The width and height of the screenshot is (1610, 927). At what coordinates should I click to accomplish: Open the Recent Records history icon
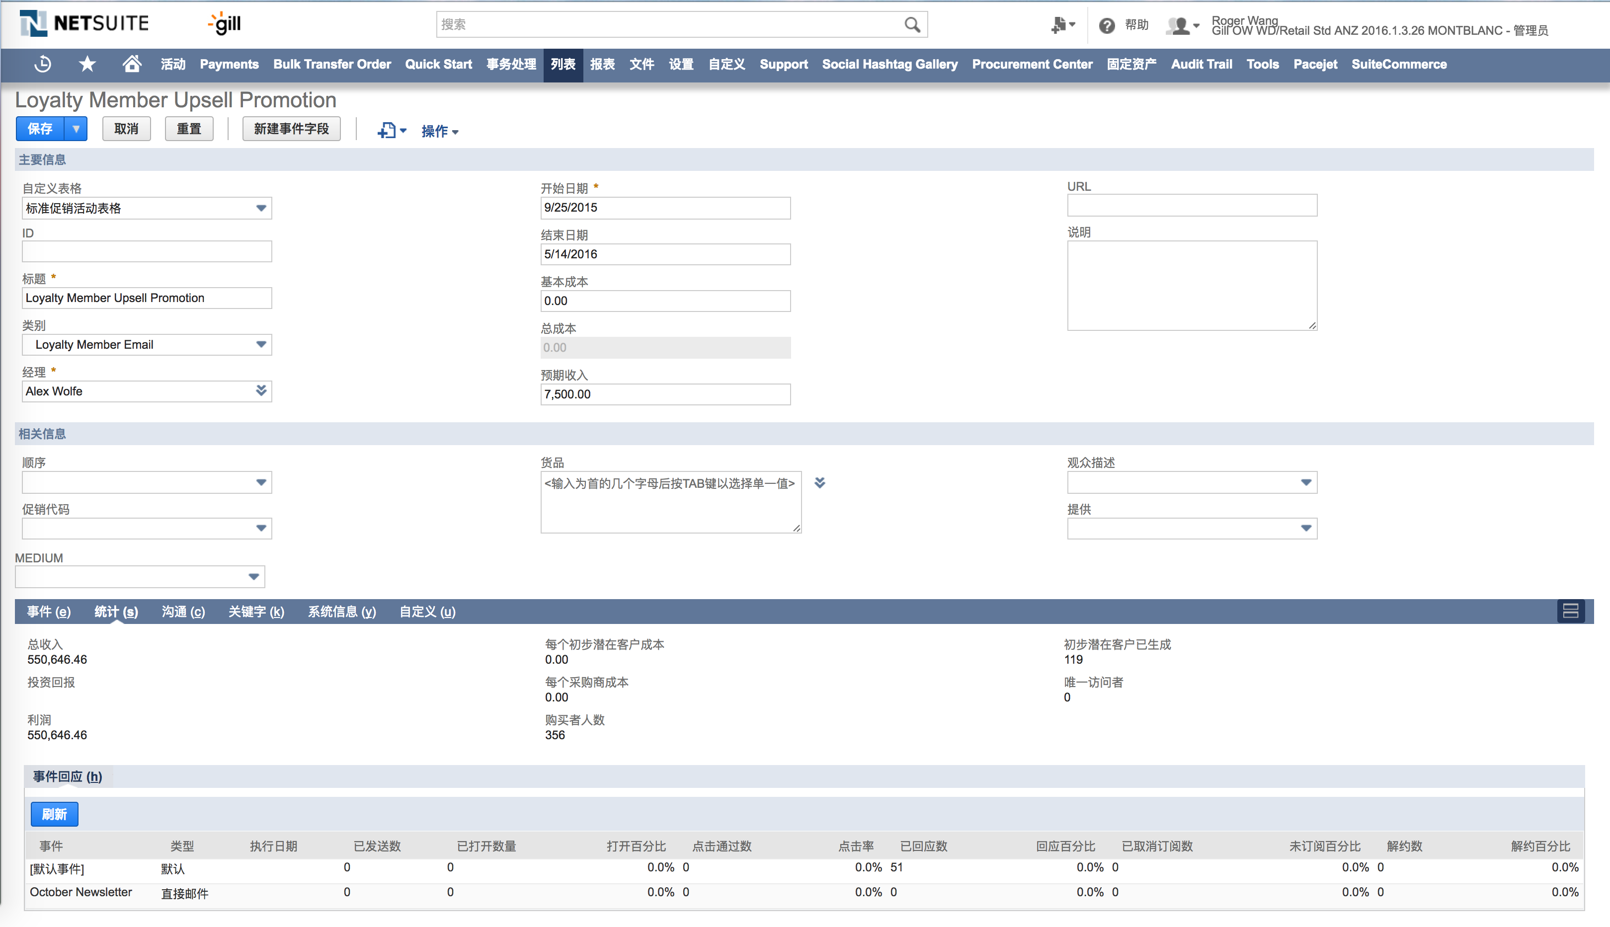pos(43,64)
